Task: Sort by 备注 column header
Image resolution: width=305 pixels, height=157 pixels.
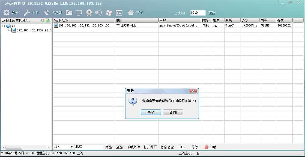Action: click(x=284, y=20)
